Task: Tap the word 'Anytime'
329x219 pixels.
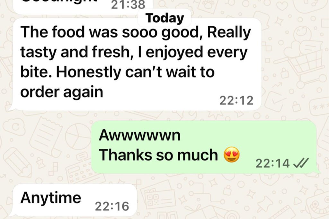Action: click(51, 198)
